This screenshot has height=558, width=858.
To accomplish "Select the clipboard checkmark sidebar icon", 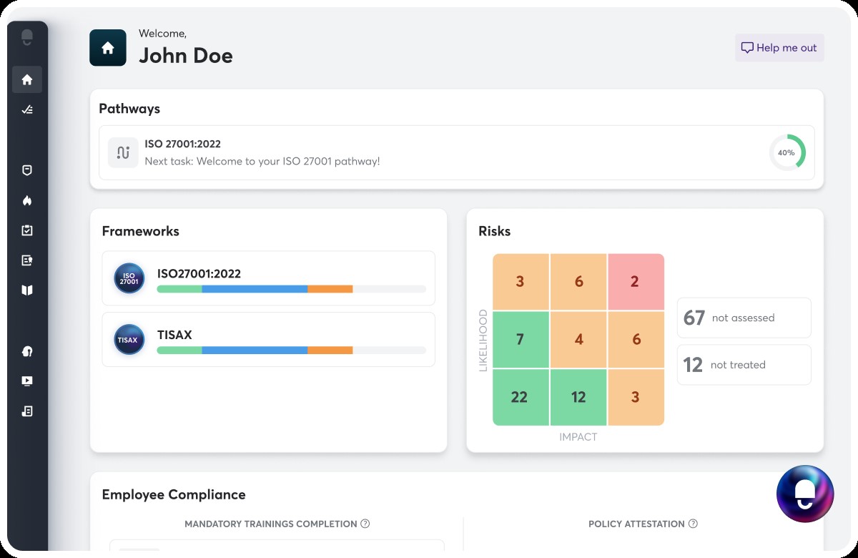I will [27, 230].
